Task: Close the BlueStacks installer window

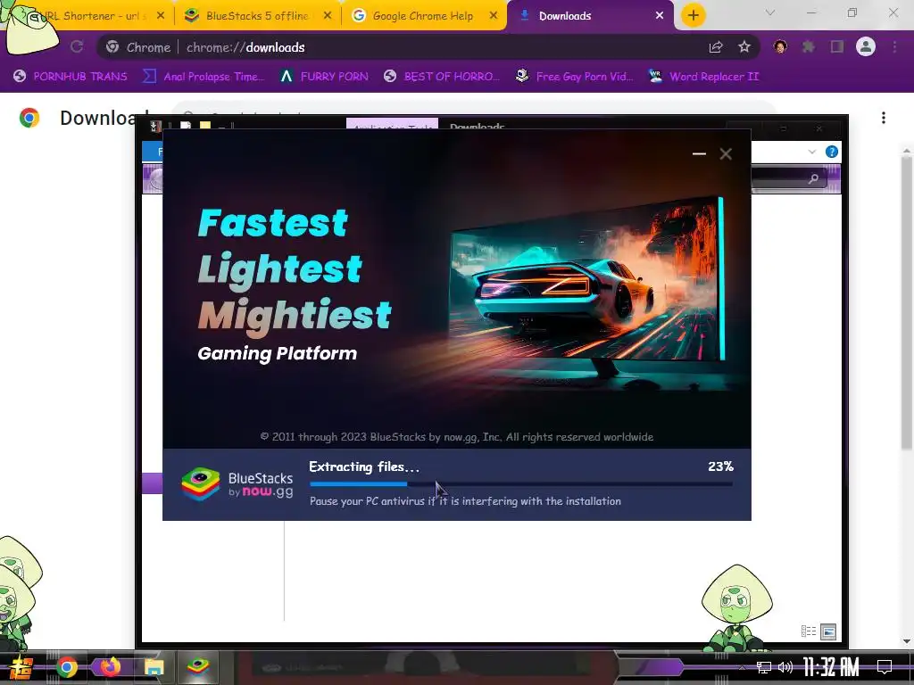Action: pyautogui.click(x=726, y=153)
